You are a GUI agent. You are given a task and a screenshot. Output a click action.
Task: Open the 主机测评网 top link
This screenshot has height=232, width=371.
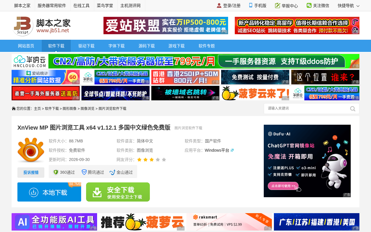click(130, 6)
